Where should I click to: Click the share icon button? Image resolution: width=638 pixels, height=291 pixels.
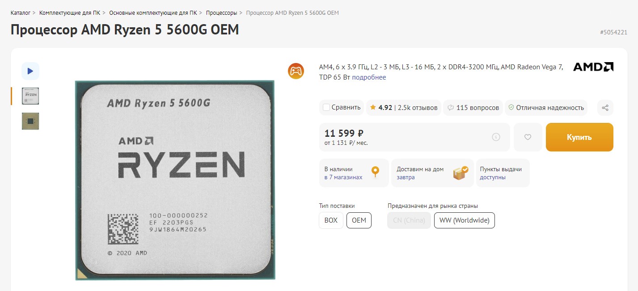(x=605, y=108)
